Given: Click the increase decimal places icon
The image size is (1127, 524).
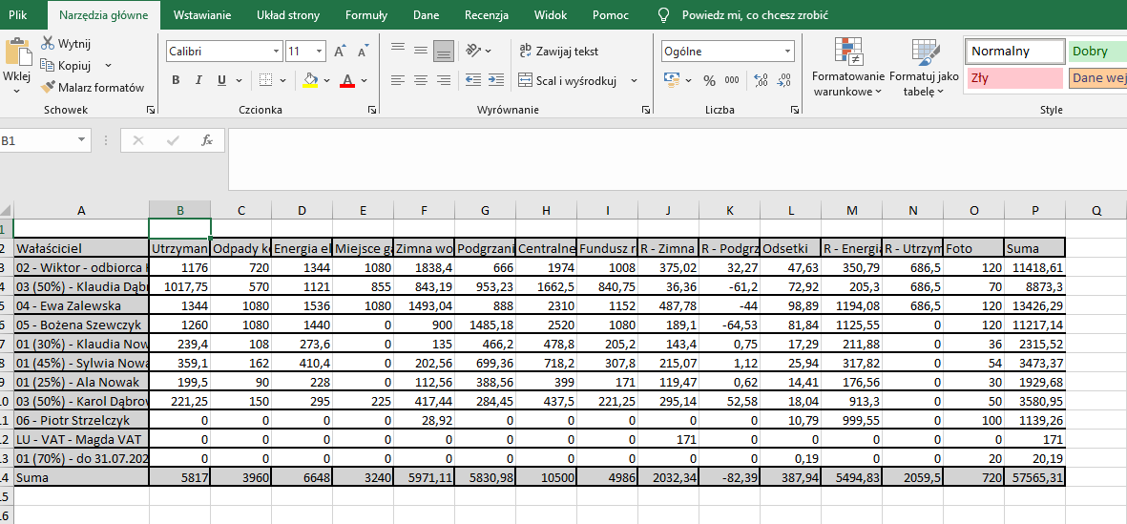Looking at the screenshot, I should [x=762, y=81].
